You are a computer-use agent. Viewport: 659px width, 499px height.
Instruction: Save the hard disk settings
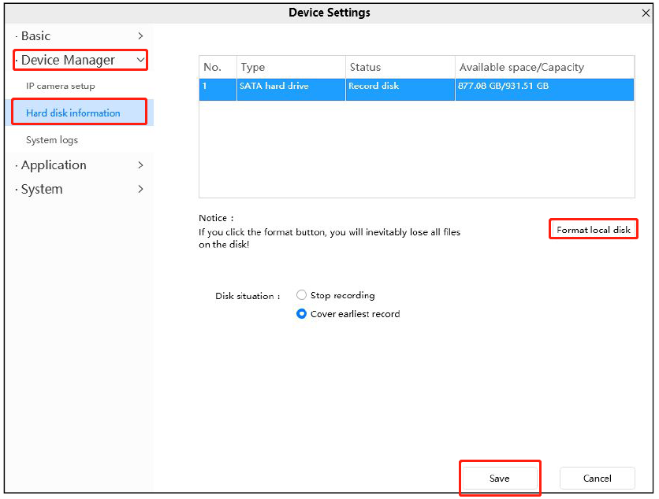coord(500,478)
